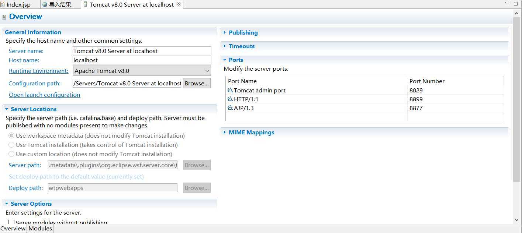Click the Overview server icon beside heading
The height and width of the screenshot is (233, 522).
pos(4,17)
